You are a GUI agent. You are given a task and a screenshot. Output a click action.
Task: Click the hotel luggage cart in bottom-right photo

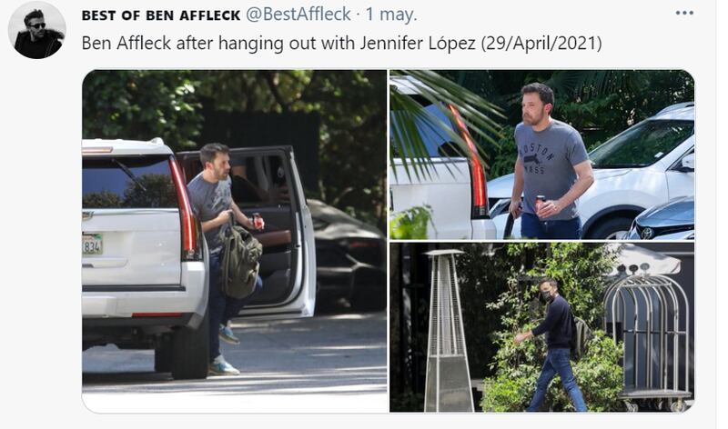pos(646,338)
